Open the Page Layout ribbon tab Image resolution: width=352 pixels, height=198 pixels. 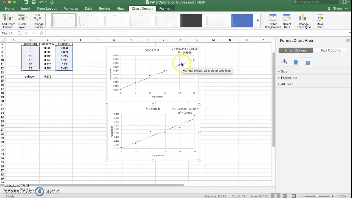click(47, 9)
